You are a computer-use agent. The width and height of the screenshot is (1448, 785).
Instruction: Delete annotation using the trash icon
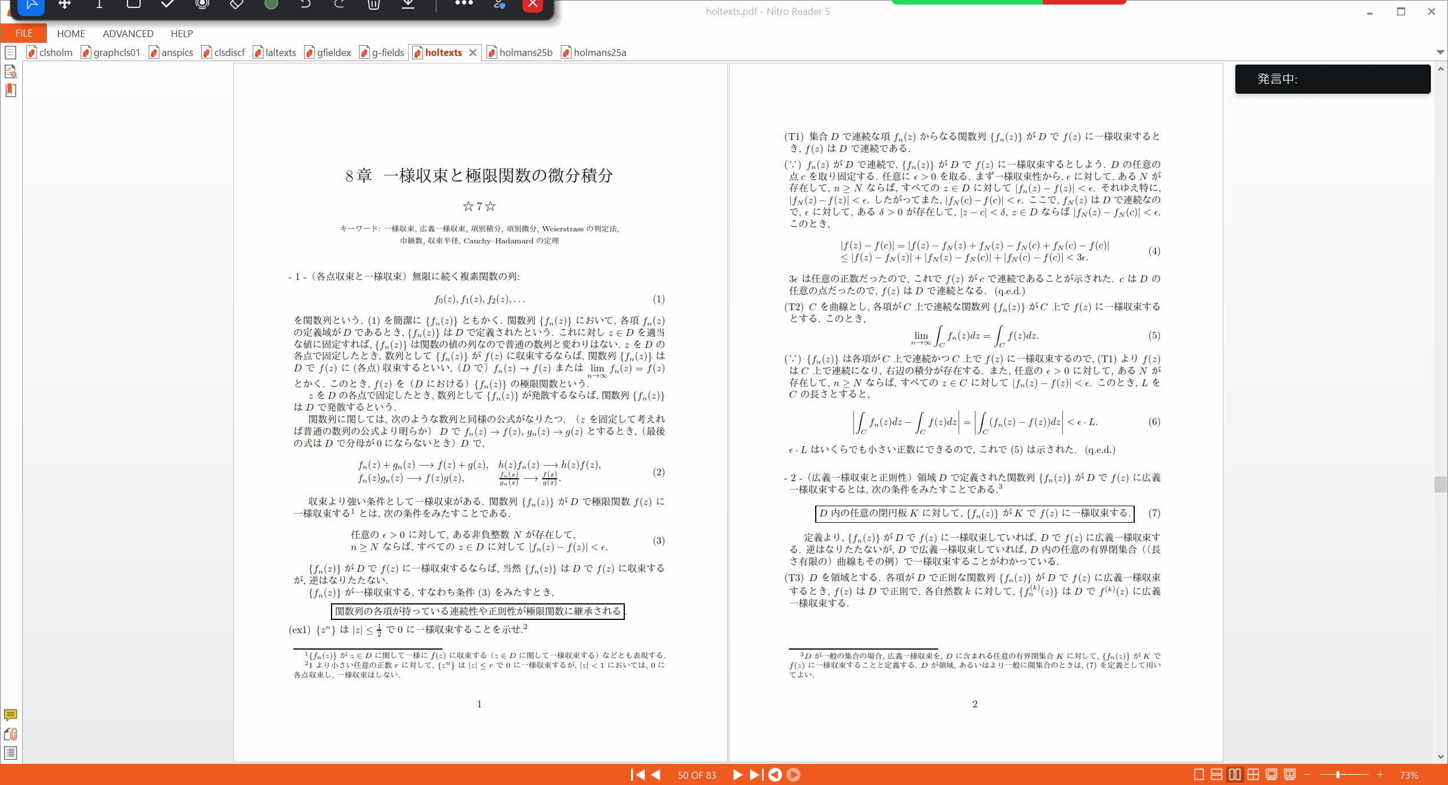pyautogui.click(x=373, y=5)
